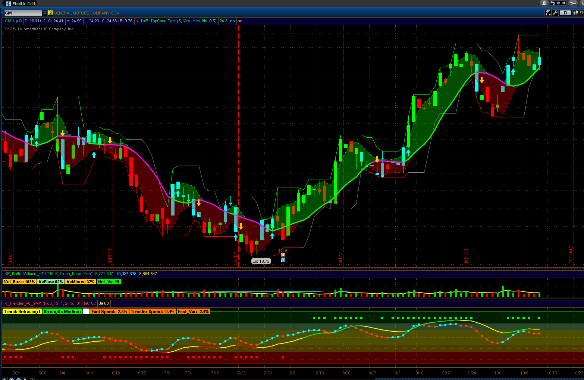The height and width of the screenshot is (380, 584).
Task: Click the Net_Vx: 25 label
Action: point(109,282)
